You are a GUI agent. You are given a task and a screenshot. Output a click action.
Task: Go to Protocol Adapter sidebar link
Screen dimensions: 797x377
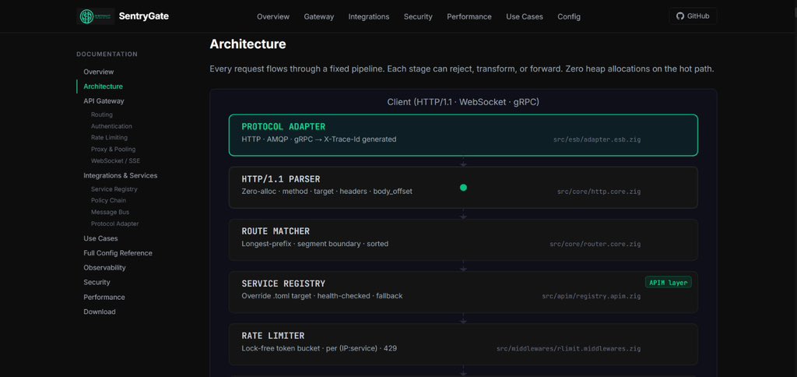[115, 224]
